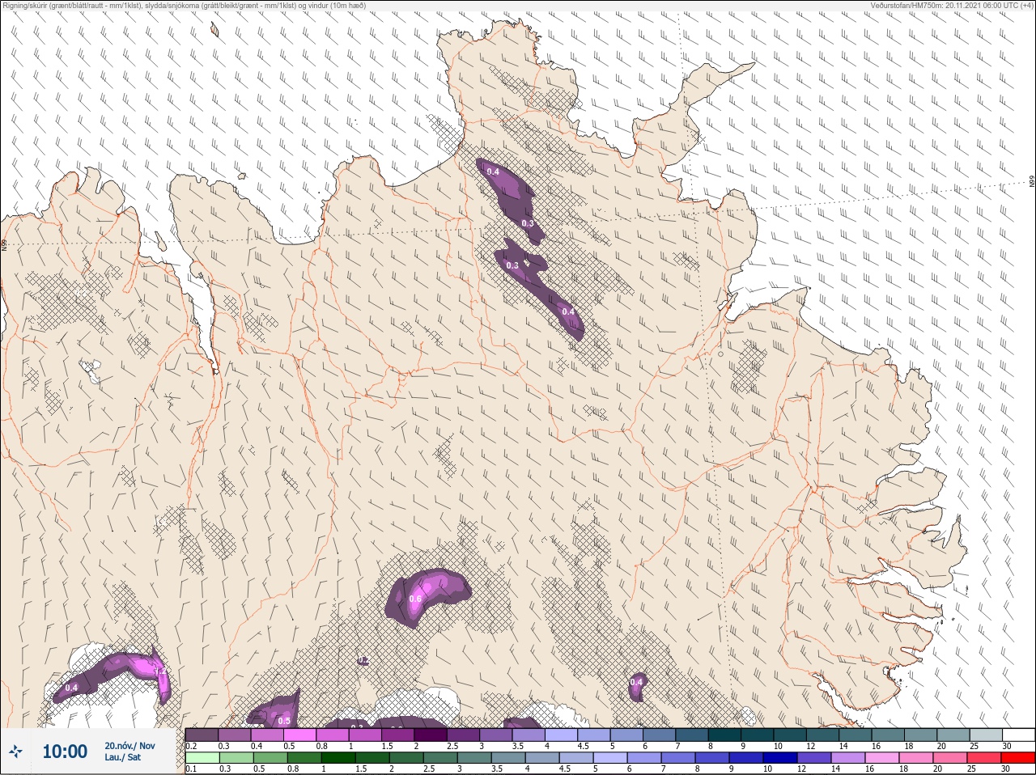
Task: Click the white swatch above upper-row 30
Action: tap(1018, 735)
